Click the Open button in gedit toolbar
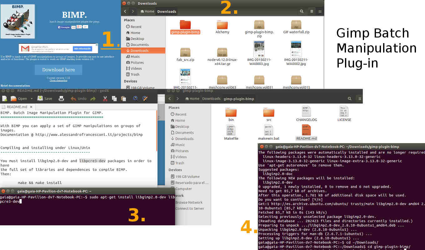The height and width of the screenshot is (250, 425). click(x=19, y=99)
